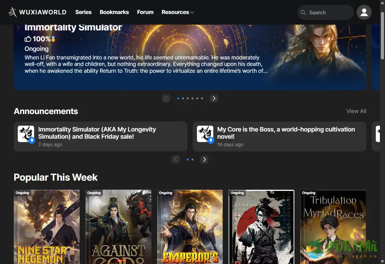This screenshot has height=264, width=385.
Task: Click the thumbs-up rating icon
Action: [28, 39]
